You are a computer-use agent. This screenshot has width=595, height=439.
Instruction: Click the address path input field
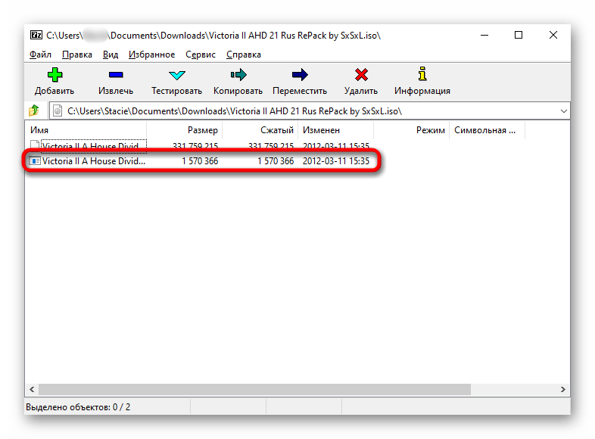point(310,111)
